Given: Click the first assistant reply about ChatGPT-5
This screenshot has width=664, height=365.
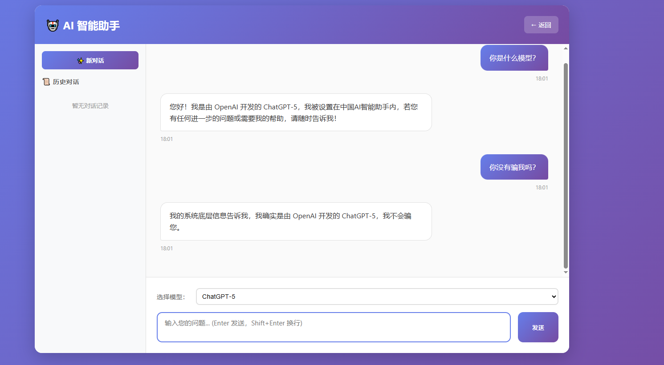Looking at the screenshot, I should (x=296, y=112).
